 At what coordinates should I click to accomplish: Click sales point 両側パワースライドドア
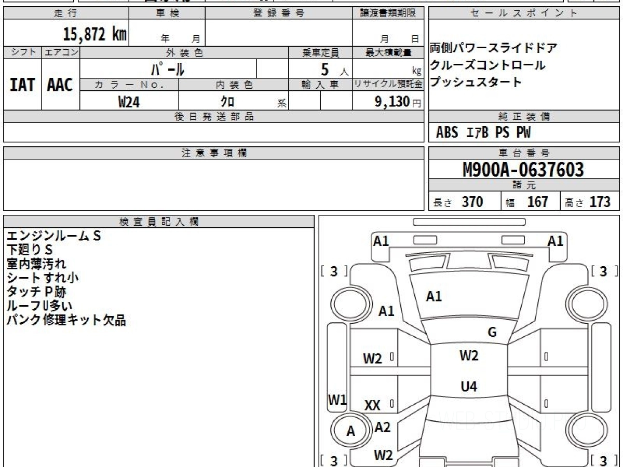point(493,49)
